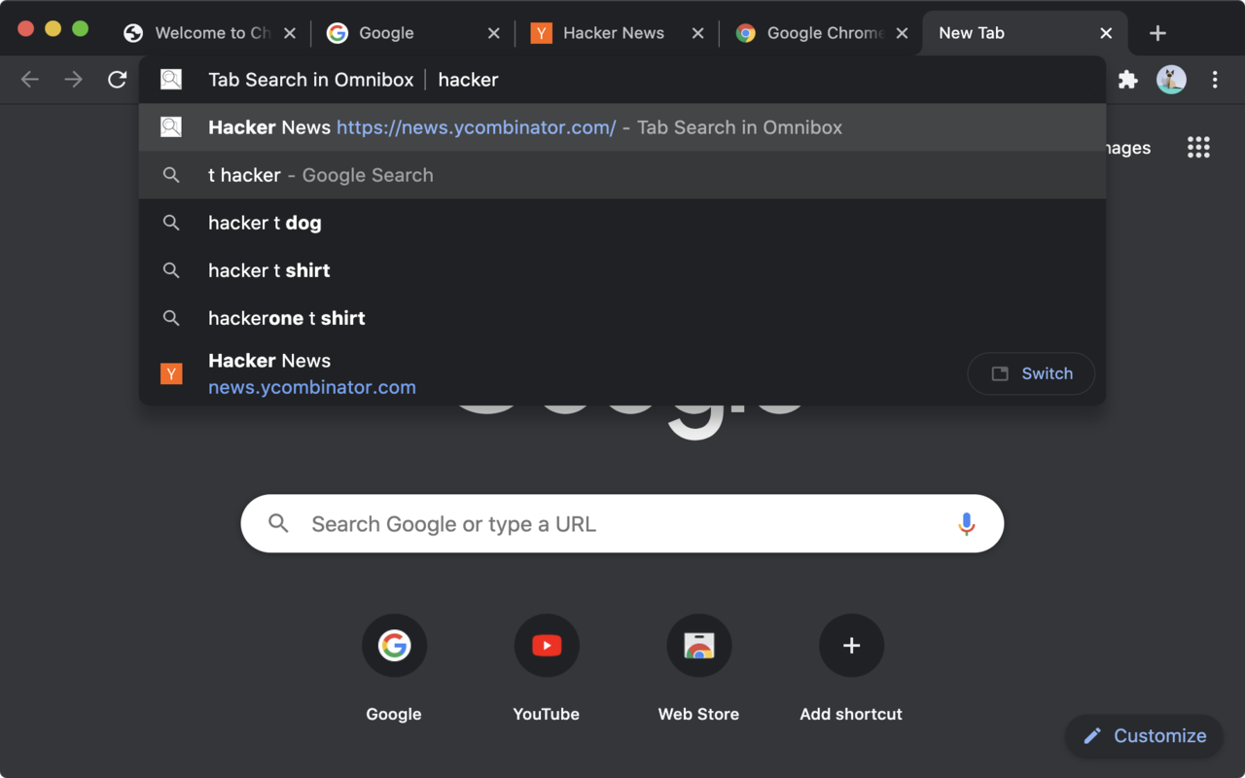Click magnifier icon beside 'hacker t dog'
Screen dimensions: 1245x778
click(x=171, y=223)
